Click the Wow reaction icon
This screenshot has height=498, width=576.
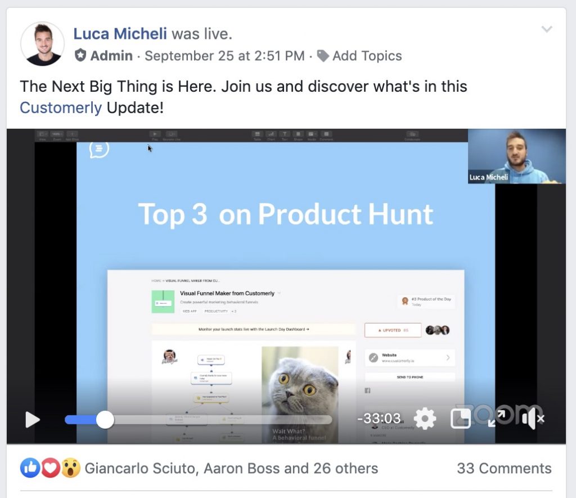point(70,468)
